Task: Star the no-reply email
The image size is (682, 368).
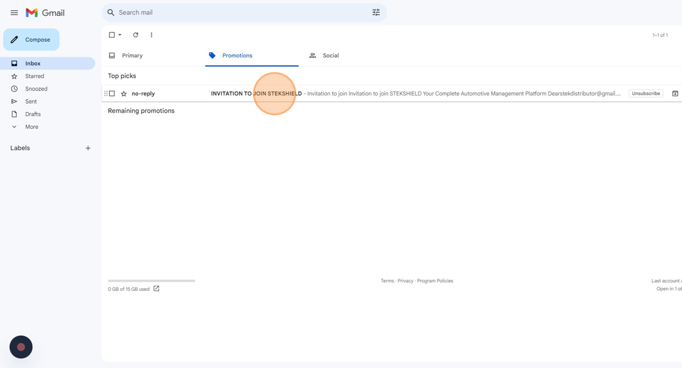Action: coord(124,94)
